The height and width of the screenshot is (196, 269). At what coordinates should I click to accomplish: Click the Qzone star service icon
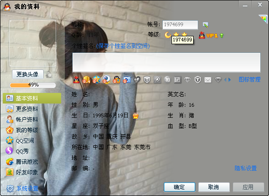[97, 80]
